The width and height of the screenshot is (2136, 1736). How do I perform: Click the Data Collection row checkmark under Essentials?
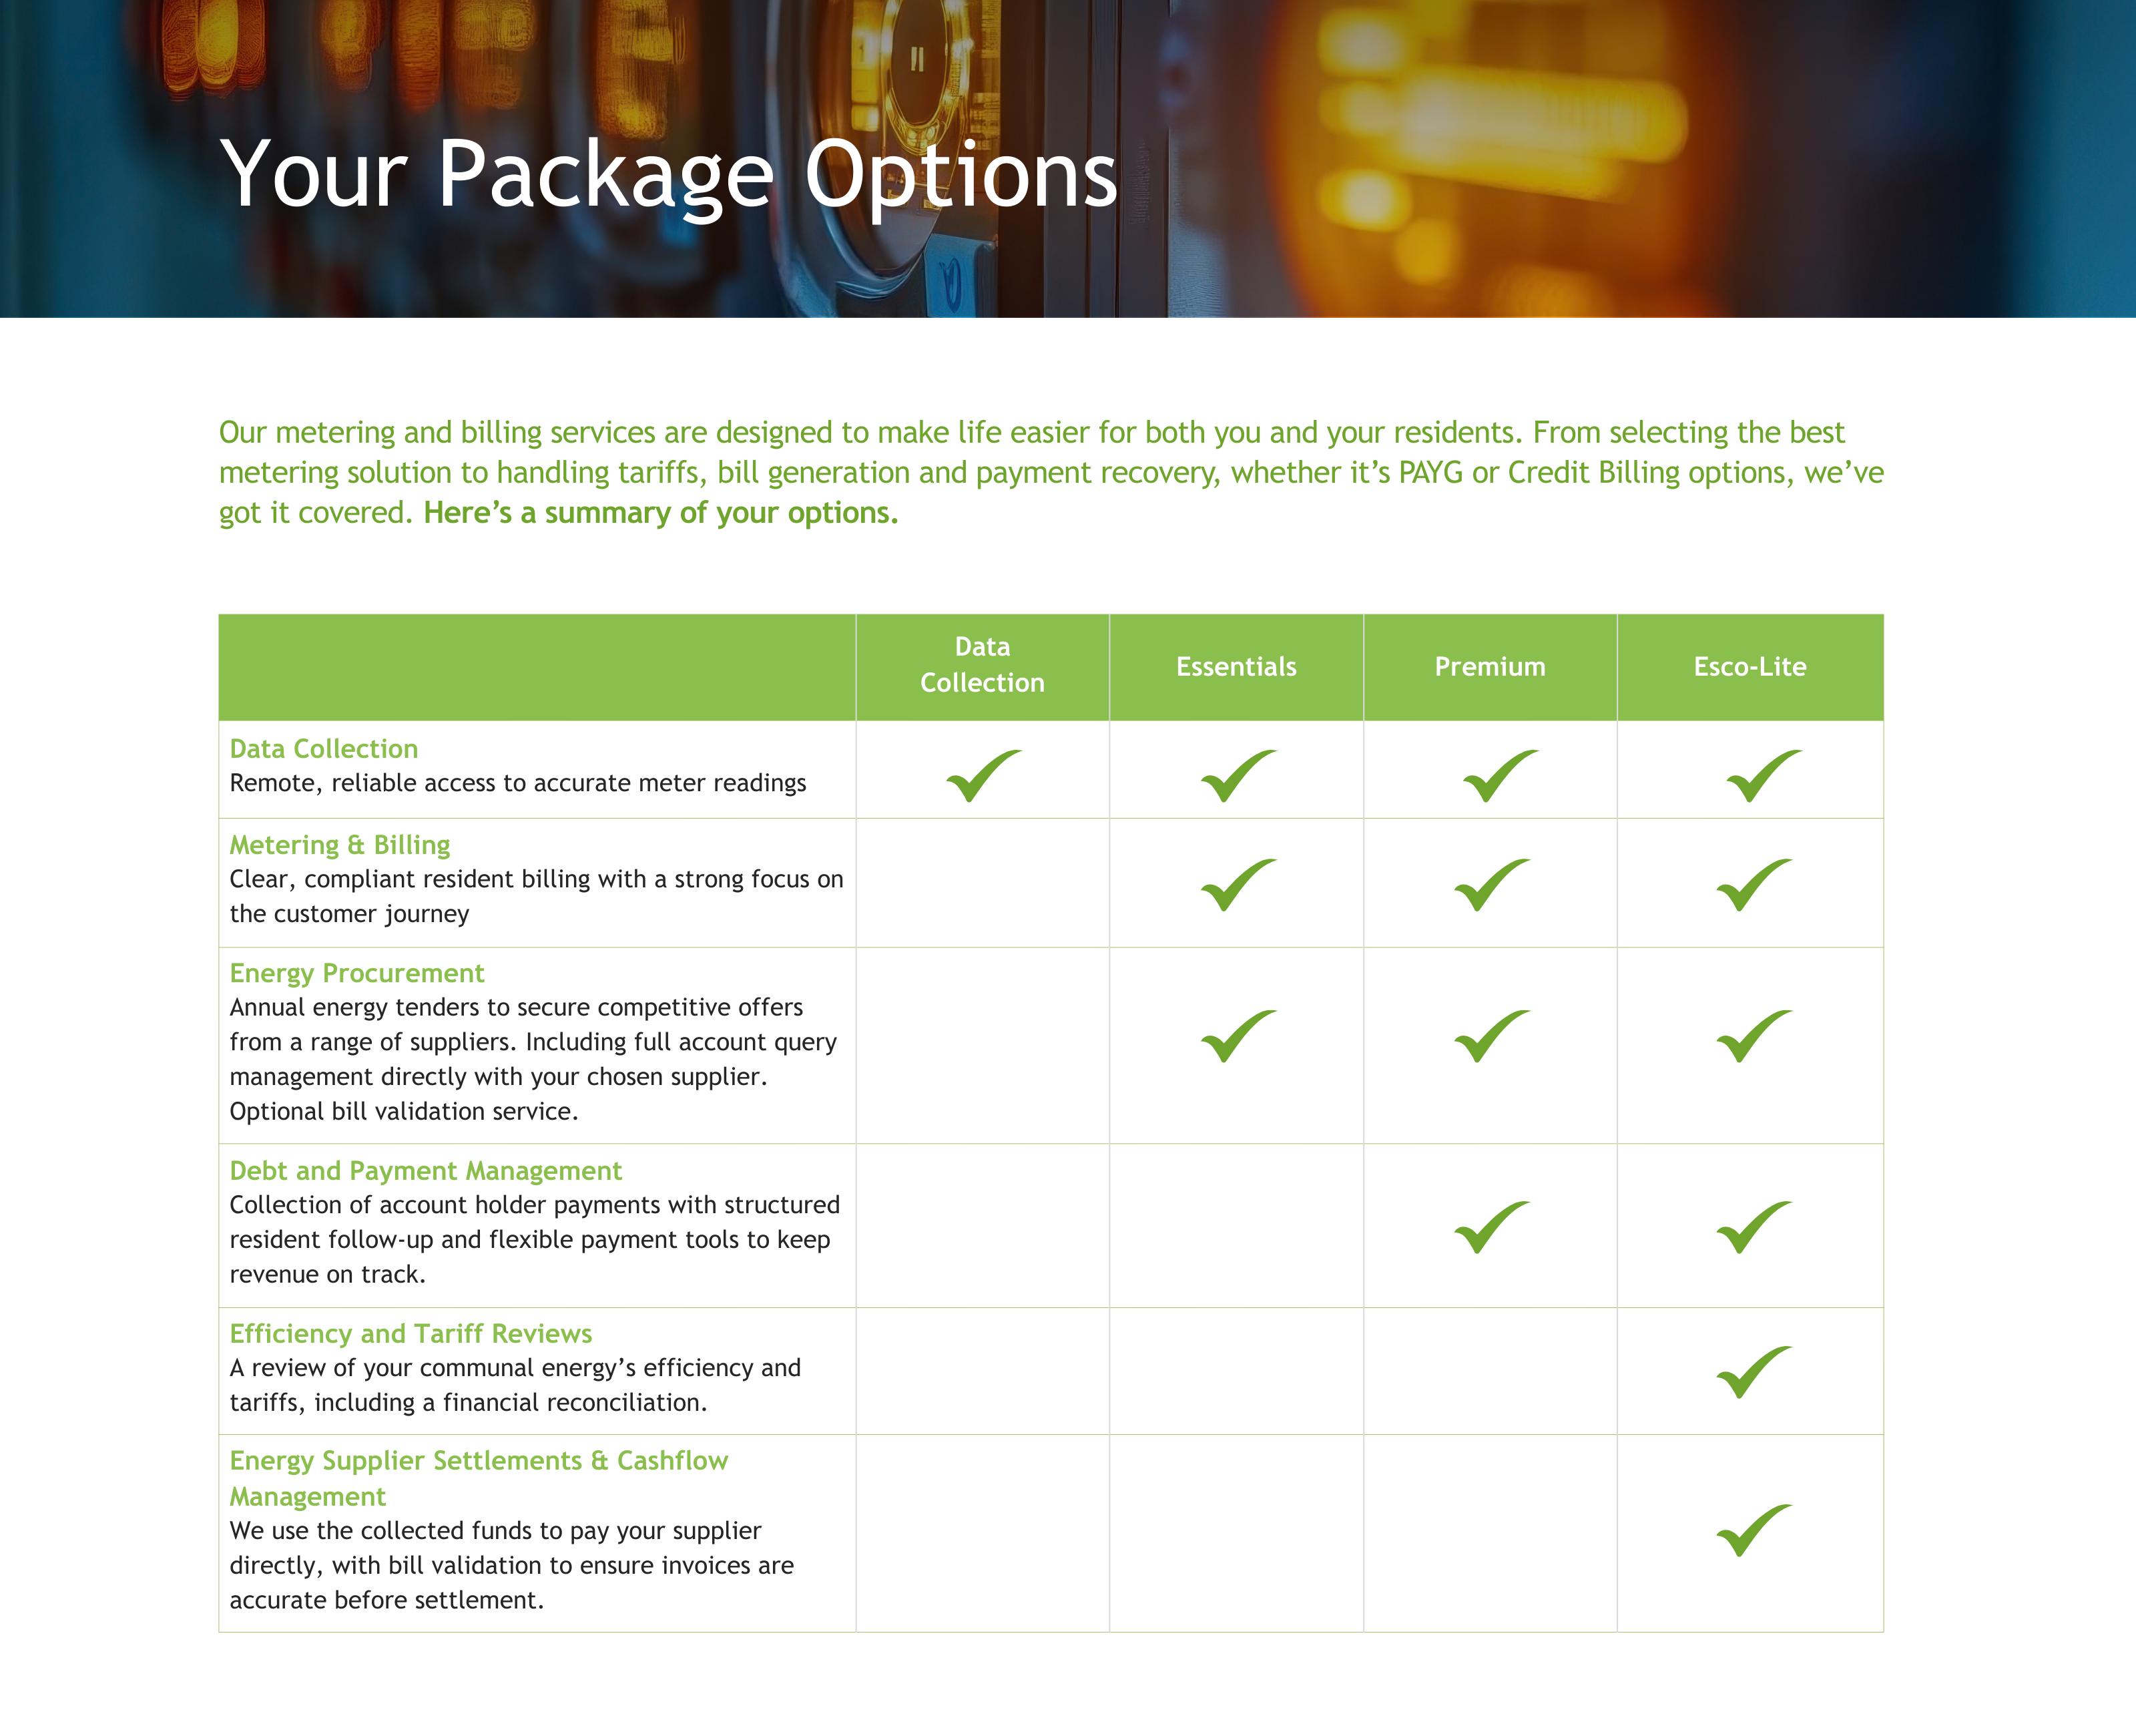click(x=1238, y=776)
